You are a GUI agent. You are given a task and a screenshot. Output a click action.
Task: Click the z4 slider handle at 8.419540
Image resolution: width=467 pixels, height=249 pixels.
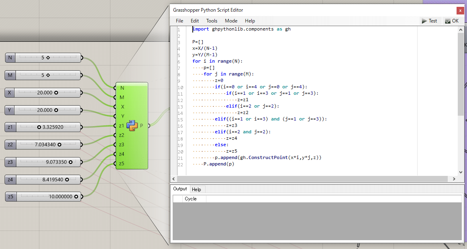pyautogui.click(x=67, y=180)
